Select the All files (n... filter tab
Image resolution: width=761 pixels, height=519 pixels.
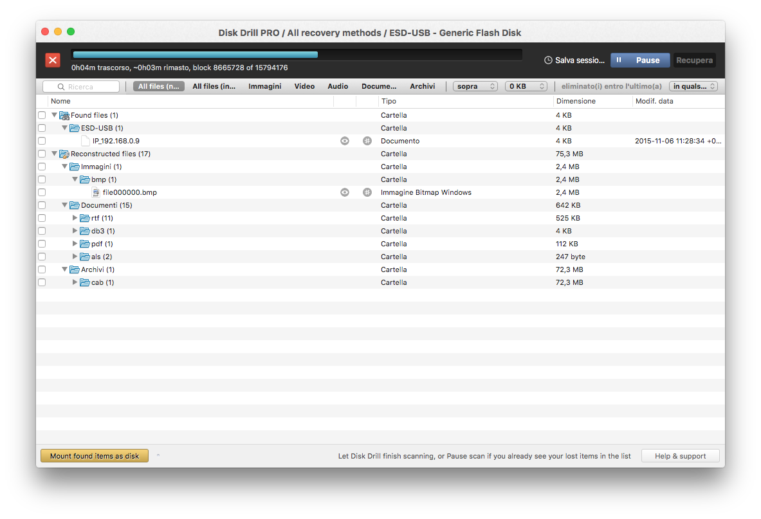pyautogui.click(x=159, y=86)
